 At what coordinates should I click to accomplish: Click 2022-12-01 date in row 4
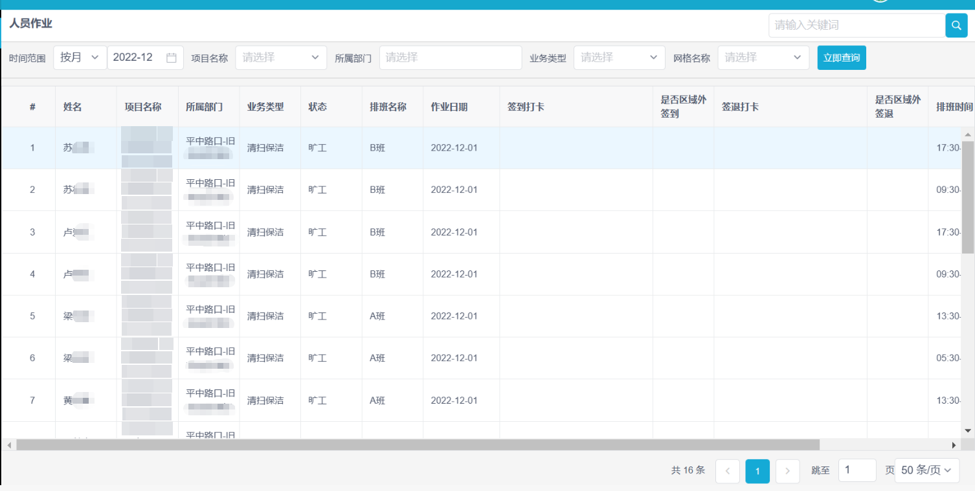pyautogui.click(x=454, y=274)
